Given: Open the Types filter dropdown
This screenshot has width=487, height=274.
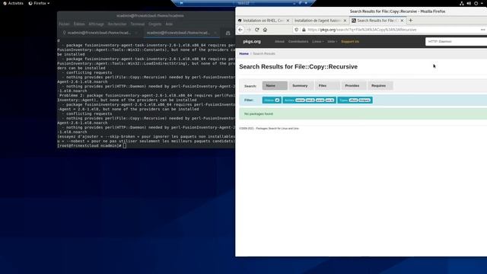Looking at the screenshot, I should 355,100.
